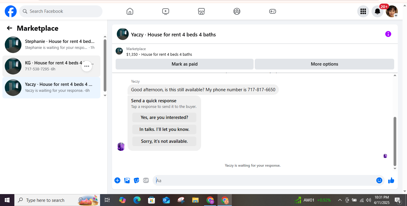Image resolution: width=407 pixels, height=206 pixels.
Task: Open Microsoft Edge from the taskbar
Action: click(x=137, y=200)
